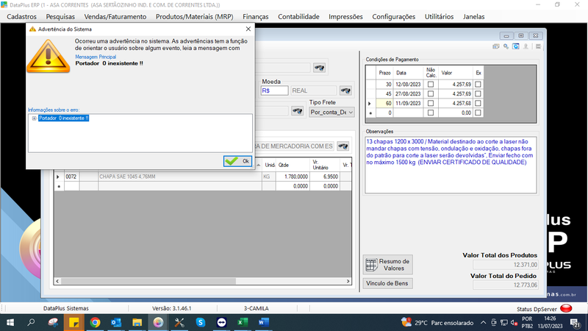Open the Impressões menu
The height and width of the screenshot is (331, 588).
(x=345, y=16)
